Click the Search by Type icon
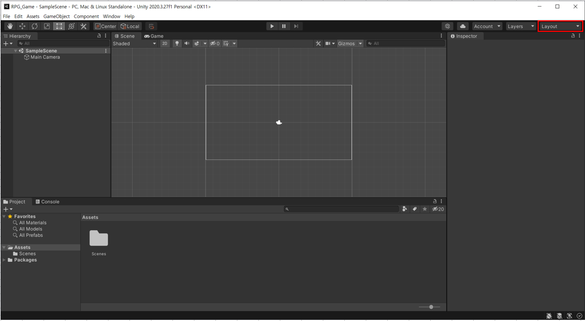 pyautogui.click(x=405, y=209)
